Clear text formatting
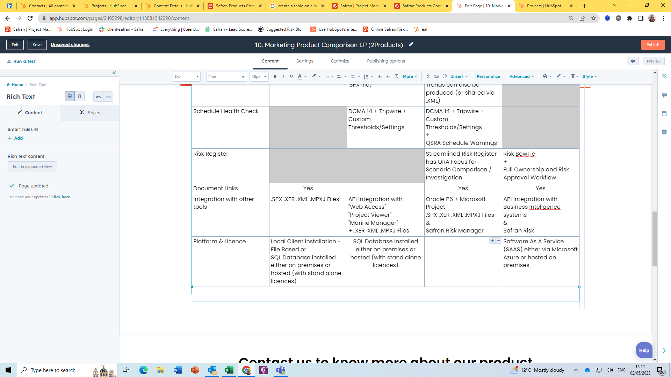Viewport: 671px width, 377px height. point(397,76)
